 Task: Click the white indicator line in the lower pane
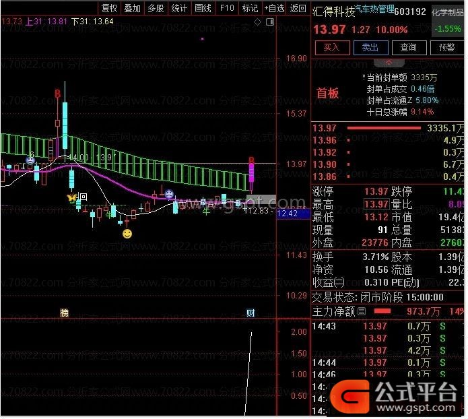[x=248, y=373]
